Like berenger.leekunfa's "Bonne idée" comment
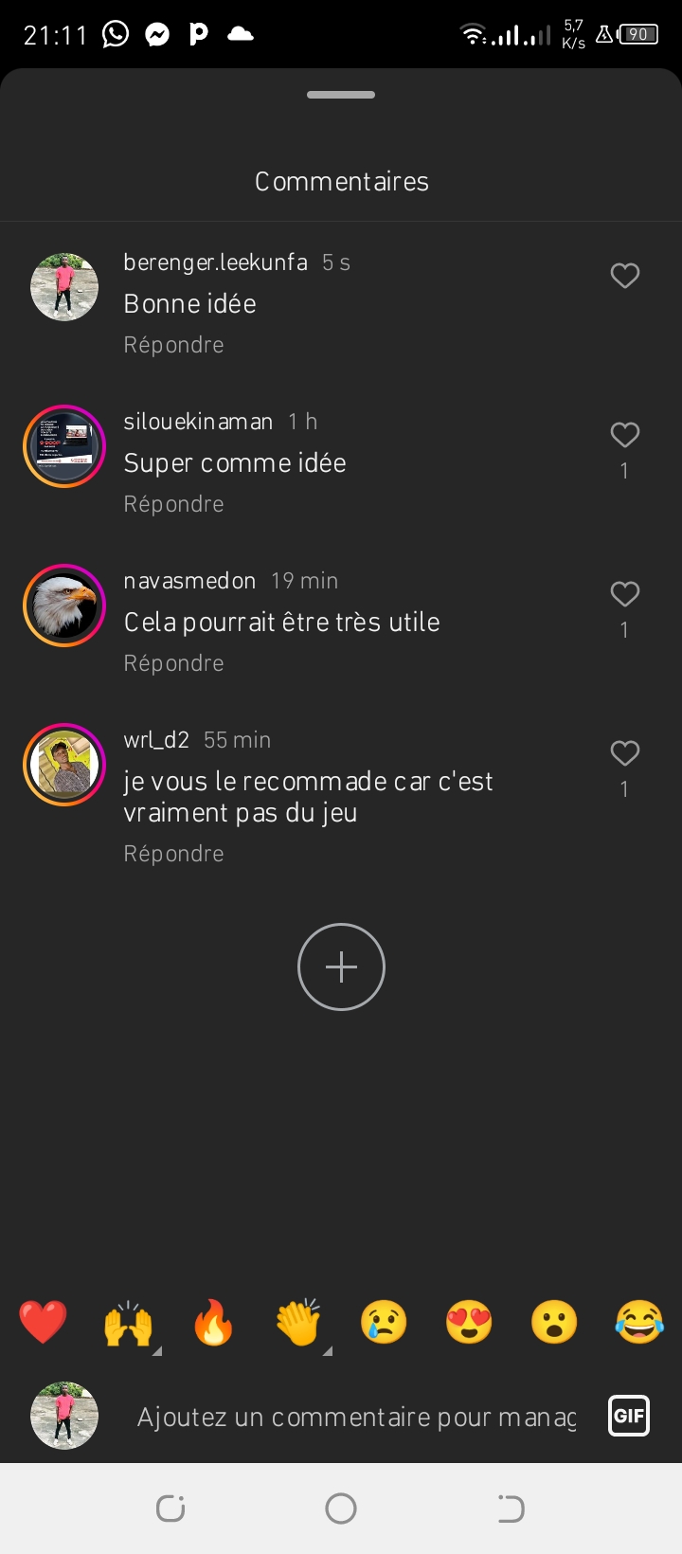Image resolution: width=682 pixels, height=1554 pixels. (x=624, y=276)
